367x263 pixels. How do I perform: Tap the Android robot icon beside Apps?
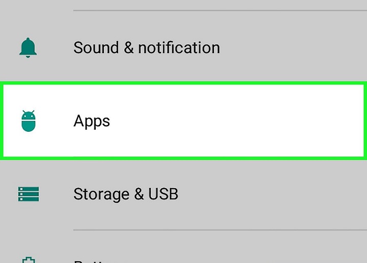coord(29,121)
